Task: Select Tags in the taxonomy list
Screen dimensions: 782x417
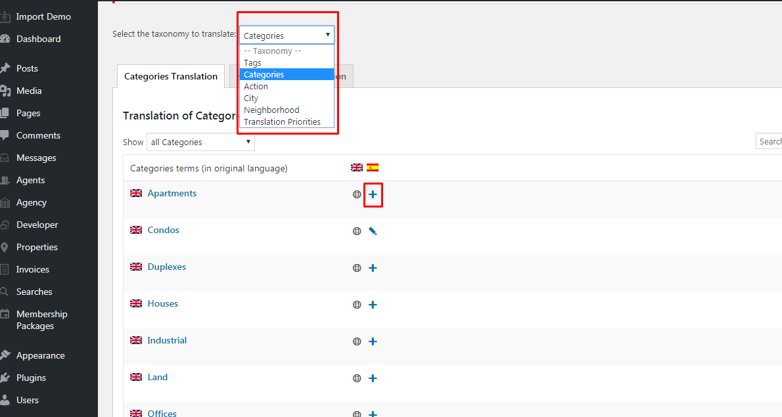Action: pyautogui.click(x=252, y=63)
